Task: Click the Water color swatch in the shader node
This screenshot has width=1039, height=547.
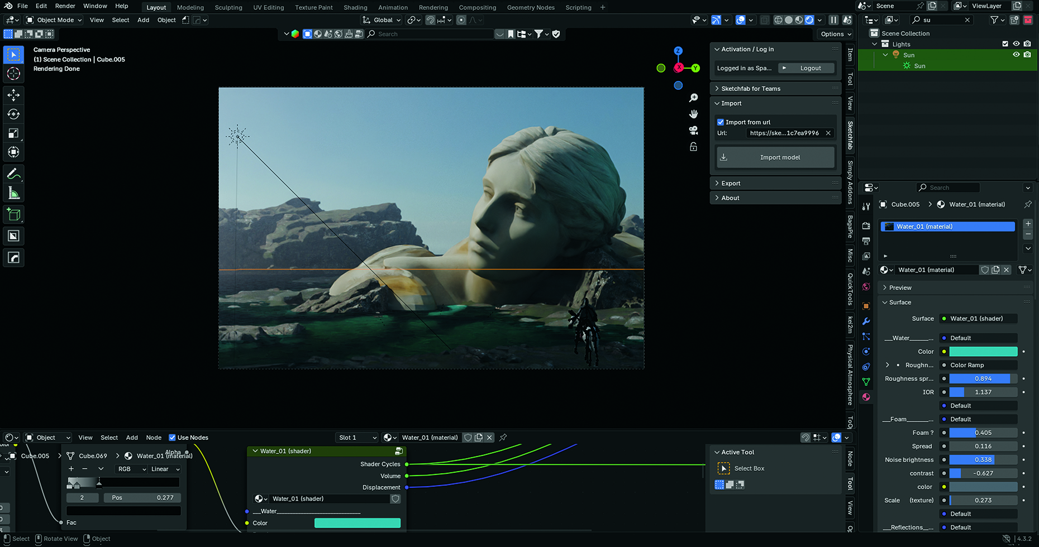Action: click(x=358, y=522)
